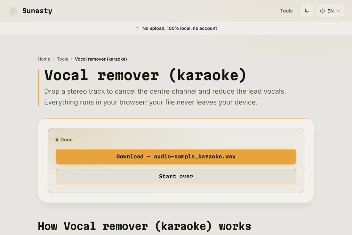Screen dimensions: 352x235
Task: Click the Sunasty cat logo icon
Action: click(x=13, y=11)
